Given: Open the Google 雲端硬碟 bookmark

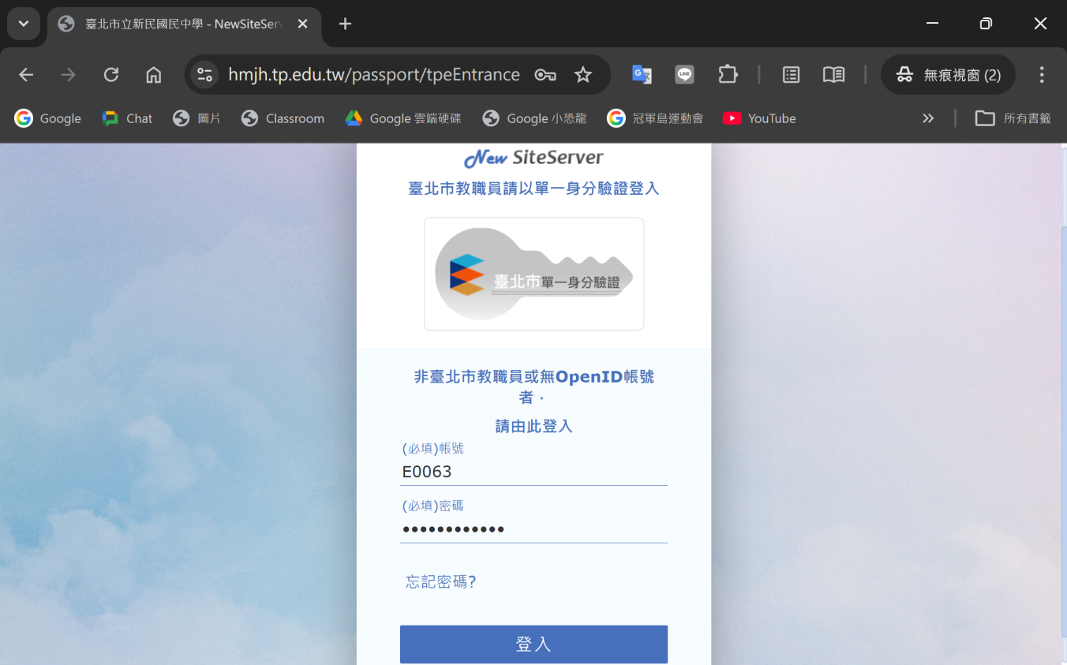Looking at the screenshot, I should pos(402,118).
